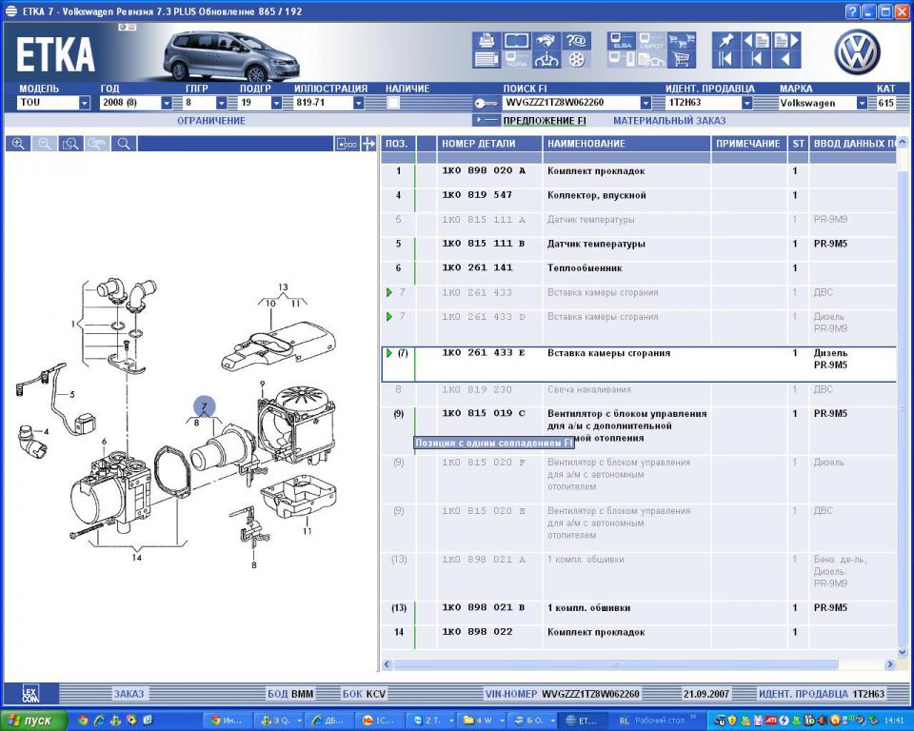This screenshot has height=731, width=914.
Task: Click the Internet Explorer quick launch icon
Action: 99,721
